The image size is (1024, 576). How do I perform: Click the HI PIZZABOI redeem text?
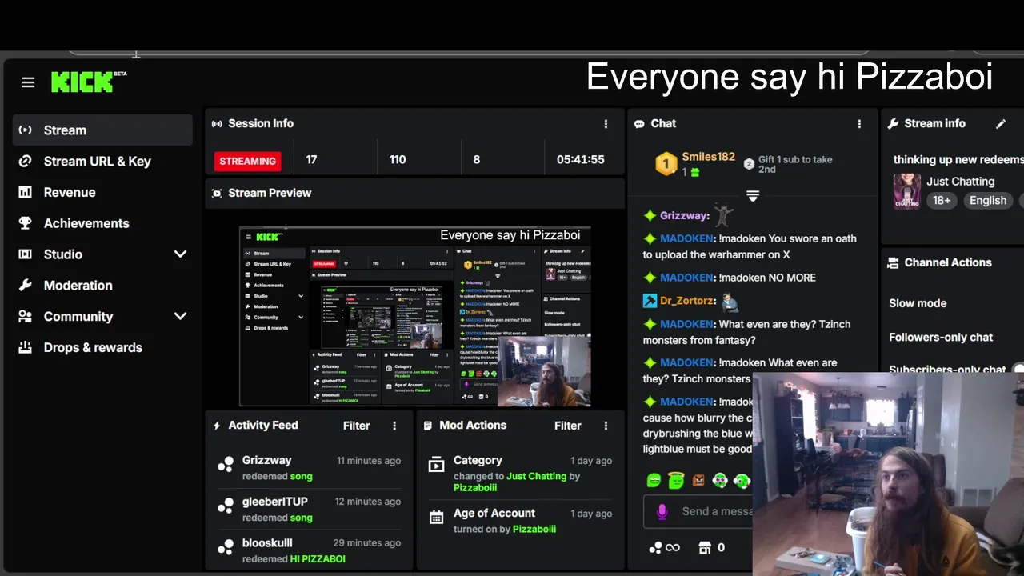(x=318, y=559)
